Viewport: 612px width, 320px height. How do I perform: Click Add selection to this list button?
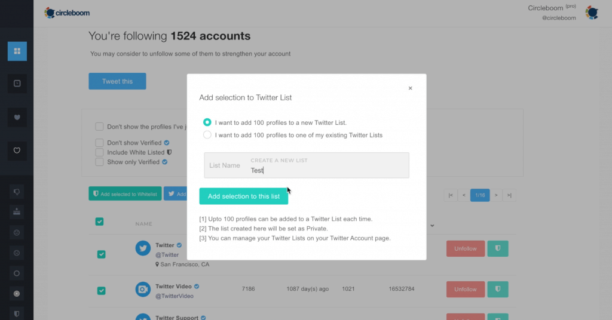(x=244, y=196)
